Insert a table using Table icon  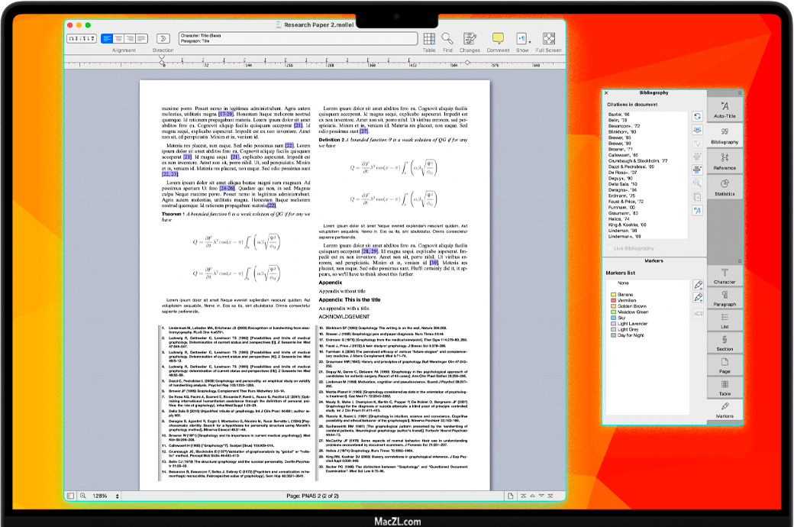429,39
